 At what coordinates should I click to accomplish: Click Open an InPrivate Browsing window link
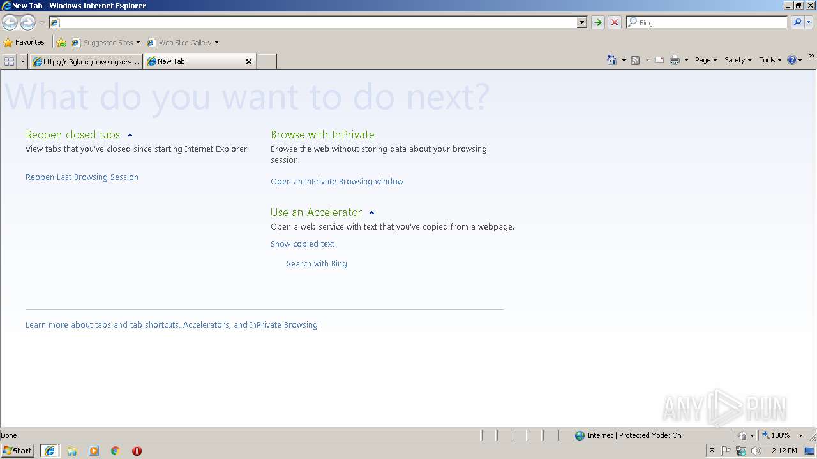pos(337,182)
